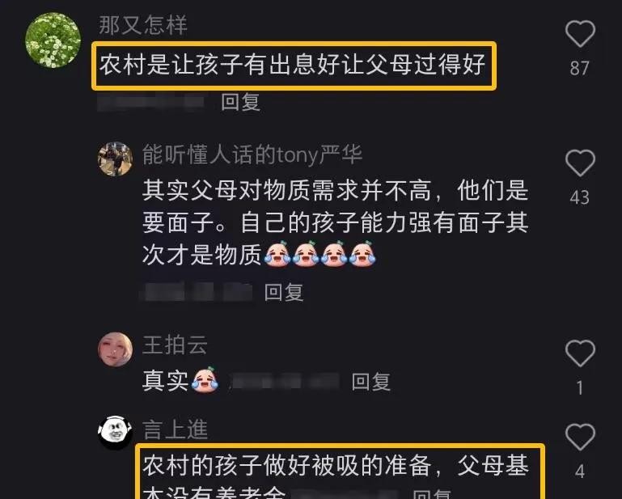The width and height of the screenshot is (622, 499).
Task: Select the highlighted comment 农村是让孩子有出息
Action: coord(294,66)
